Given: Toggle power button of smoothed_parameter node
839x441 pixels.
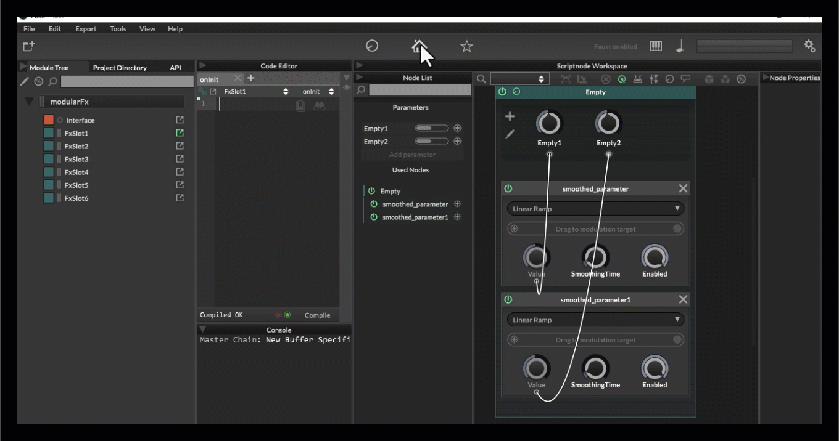Looking at the screenshot, I should 508,188.
